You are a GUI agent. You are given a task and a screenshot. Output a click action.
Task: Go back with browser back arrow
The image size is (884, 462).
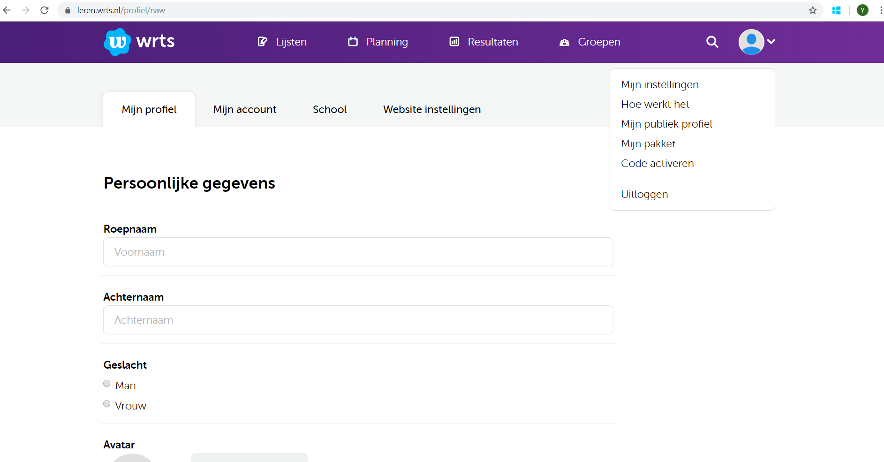coord(7,10)
